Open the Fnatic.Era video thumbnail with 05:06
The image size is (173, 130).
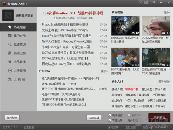(125, 26)
